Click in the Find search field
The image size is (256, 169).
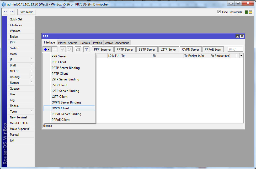pos(235,50)
